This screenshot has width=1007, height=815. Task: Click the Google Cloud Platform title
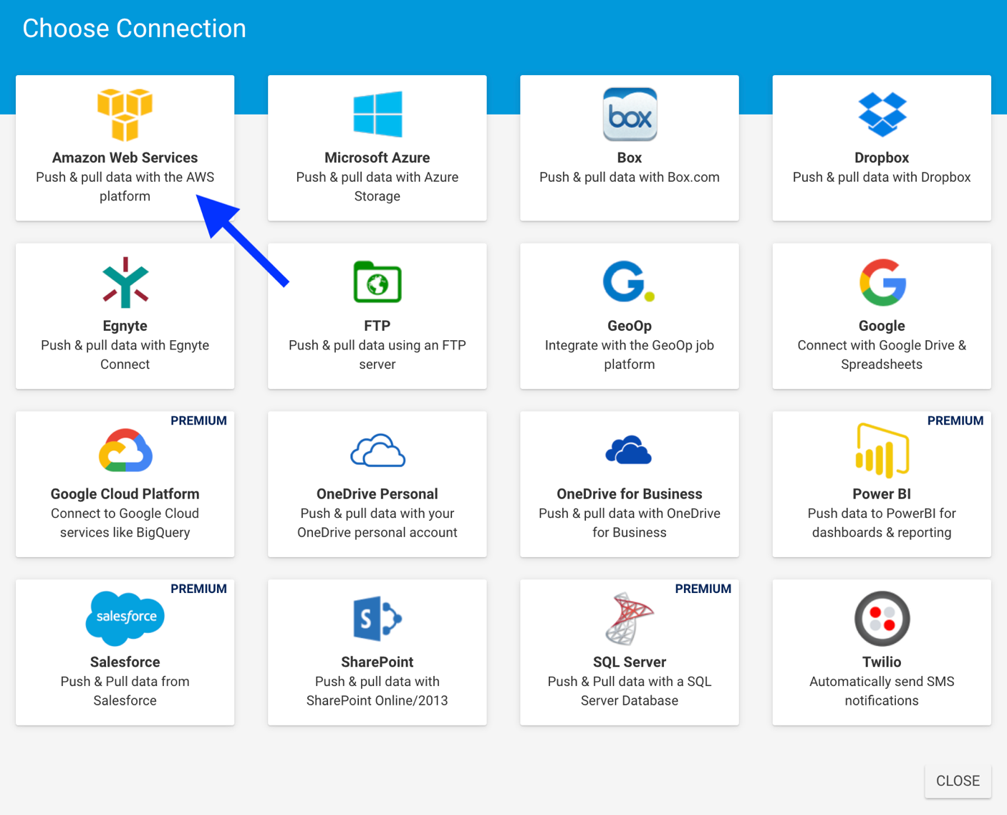pos(125,494)
